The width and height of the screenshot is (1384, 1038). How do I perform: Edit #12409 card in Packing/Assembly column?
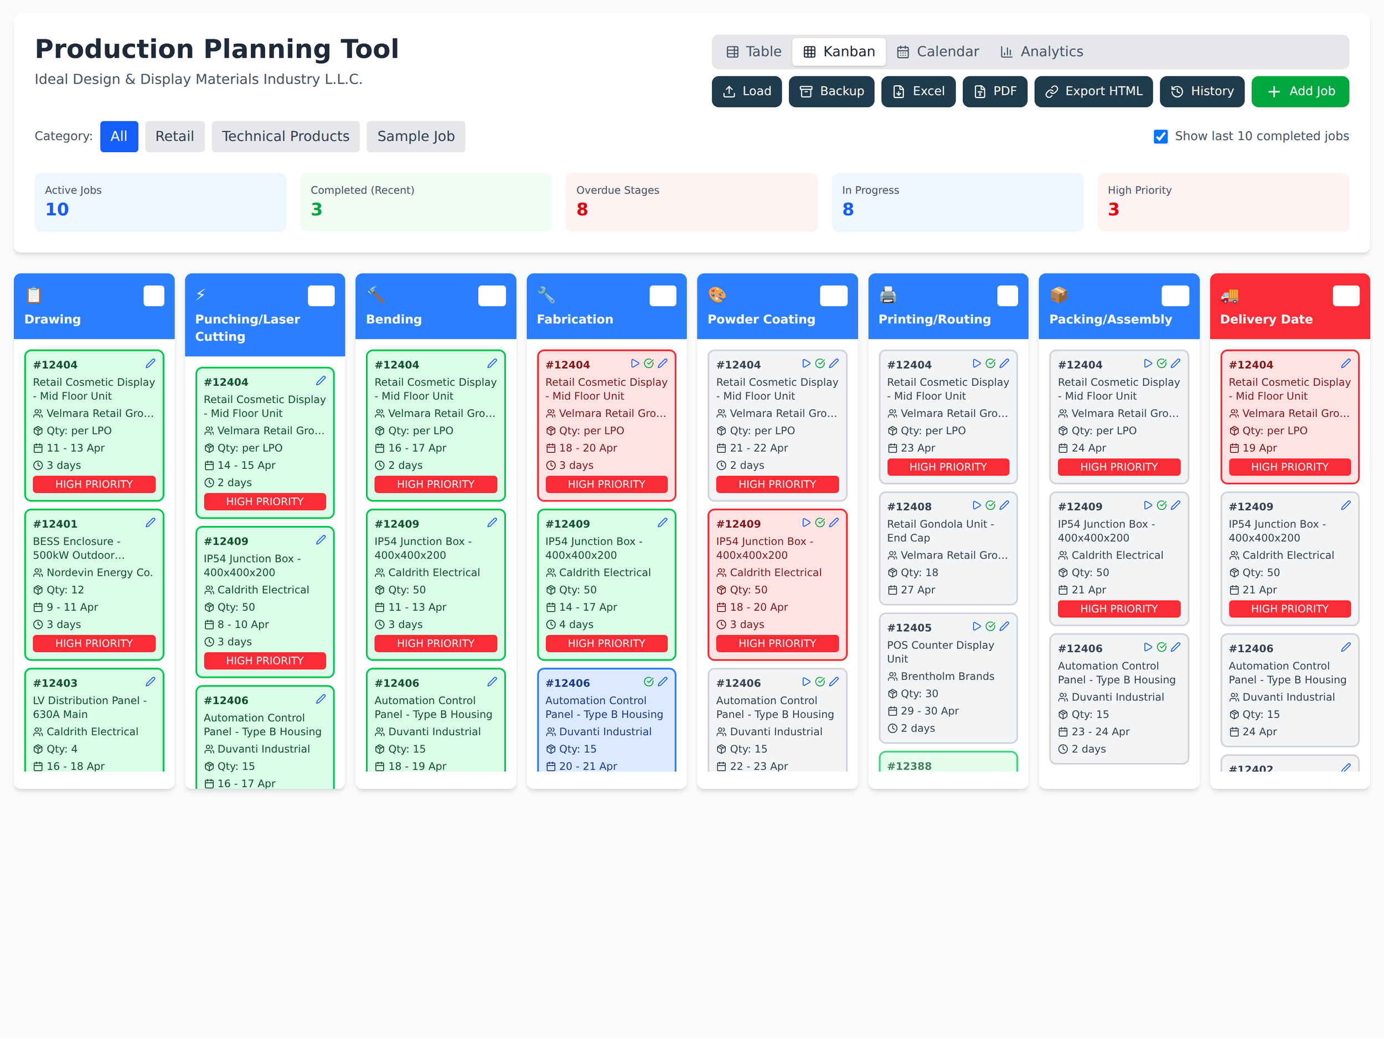1176,505
